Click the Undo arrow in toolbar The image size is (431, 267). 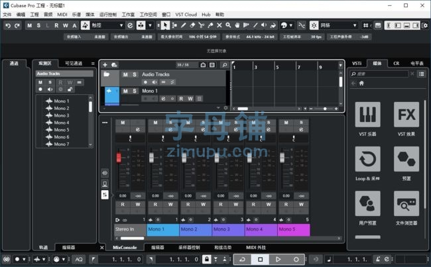point(8,26)
